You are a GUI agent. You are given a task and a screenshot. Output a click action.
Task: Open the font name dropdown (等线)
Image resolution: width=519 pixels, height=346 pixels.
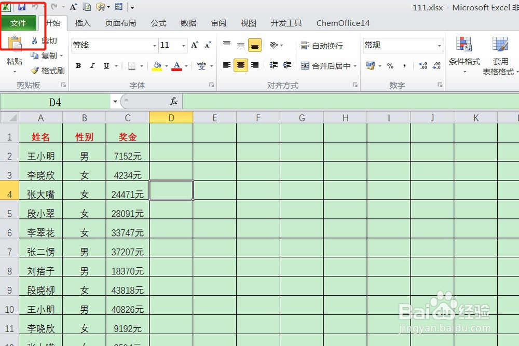click(155, 46)
